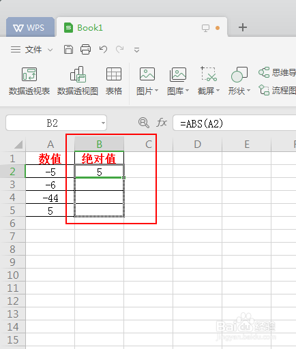Click cell B1 containing 绝对值
The height and width of the screenshot is (349, 296).
tap(99, 158)
